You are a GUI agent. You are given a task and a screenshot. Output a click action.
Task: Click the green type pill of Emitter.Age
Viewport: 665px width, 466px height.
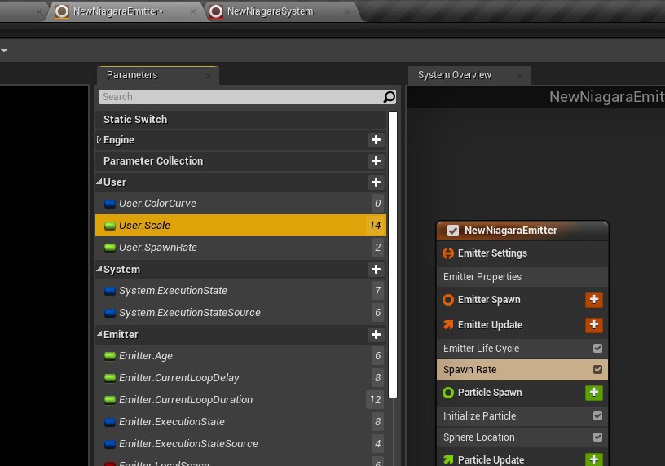click(110, 356)
